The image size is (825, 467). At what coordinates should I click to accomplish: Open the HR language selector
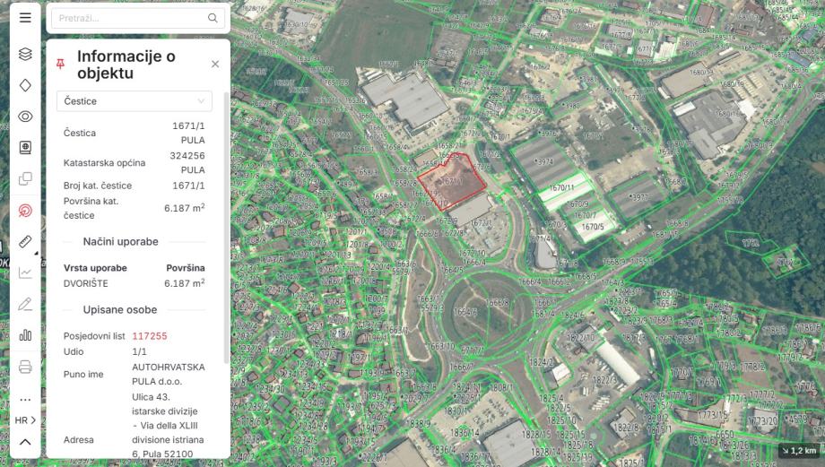[25, 420]
